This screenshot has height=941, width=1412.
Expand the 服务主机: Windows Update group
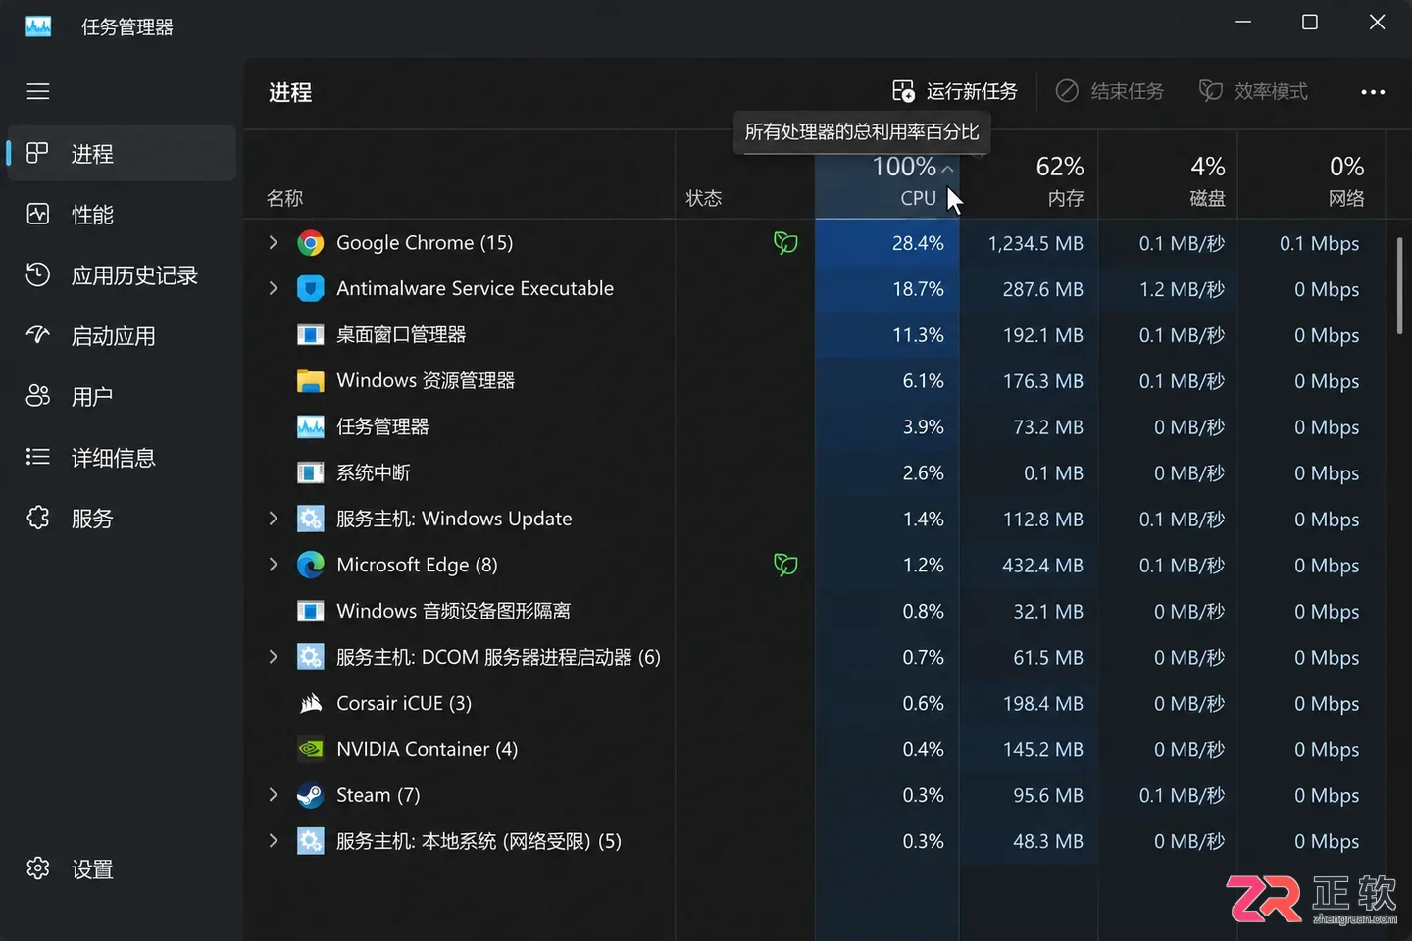click(x=274, y=519)
